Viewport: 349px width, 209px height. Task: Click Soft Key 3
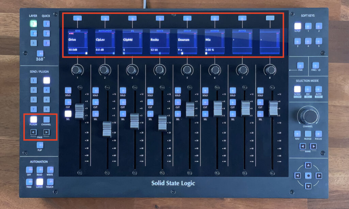point(298,41)
